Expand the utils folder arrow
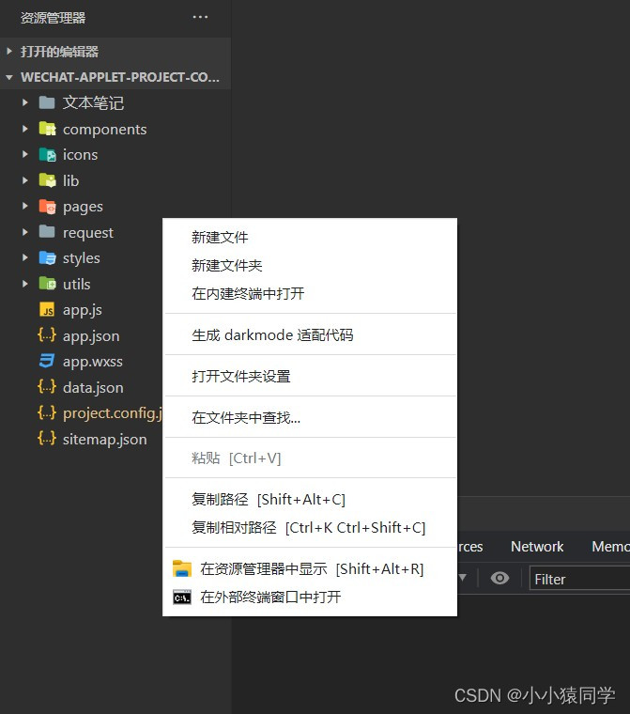 click(25, 284)
